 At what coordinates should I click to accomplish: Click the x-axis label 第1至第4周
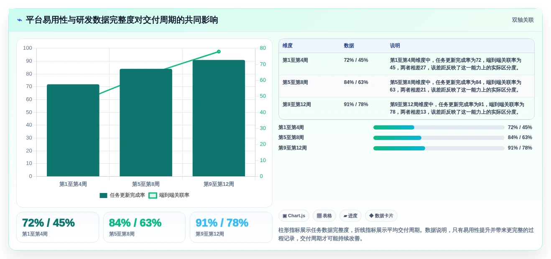73,184
